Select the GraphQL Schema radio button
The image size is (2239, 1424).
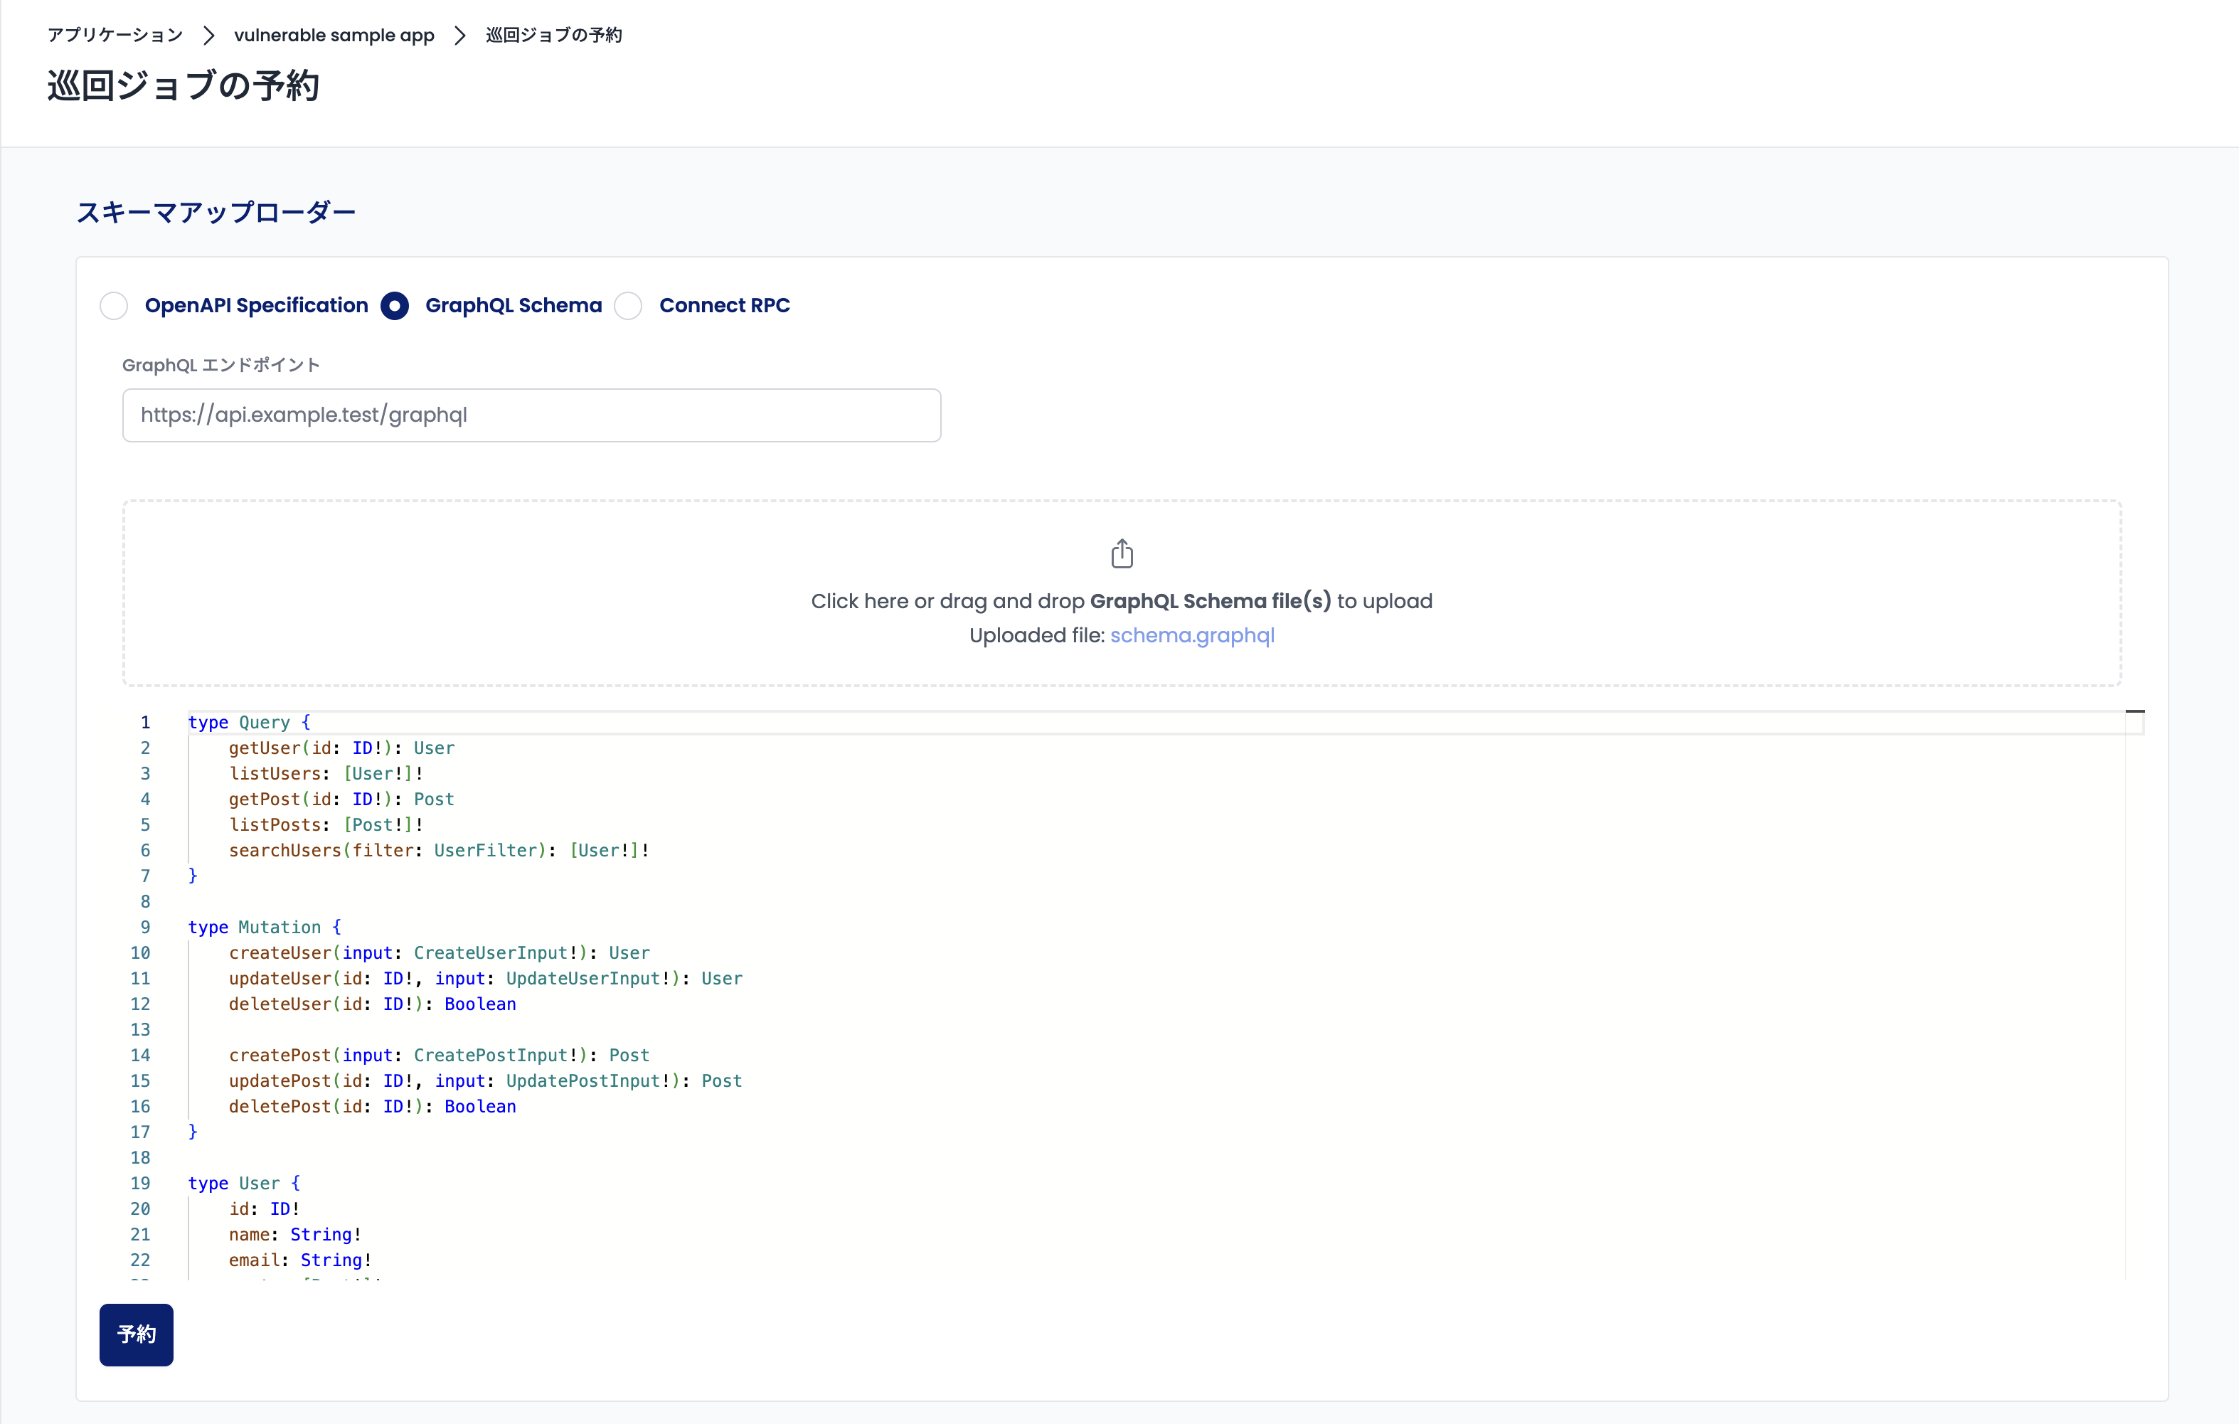point(394,306)
